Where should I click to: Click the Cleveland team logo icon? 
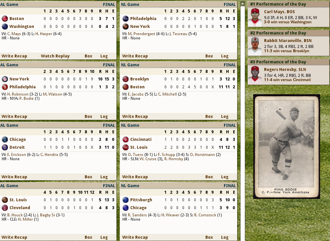[5, 208]
